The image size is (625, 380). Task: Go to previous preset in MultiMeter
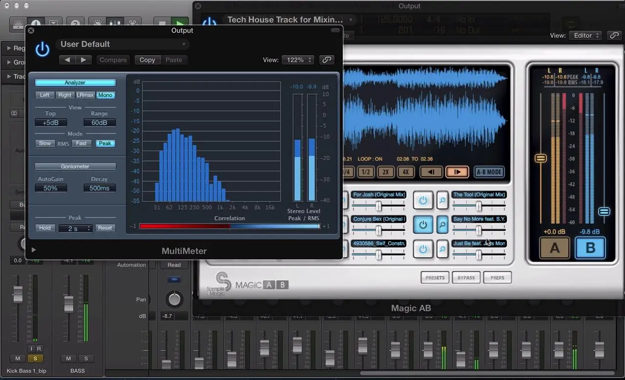67,60
